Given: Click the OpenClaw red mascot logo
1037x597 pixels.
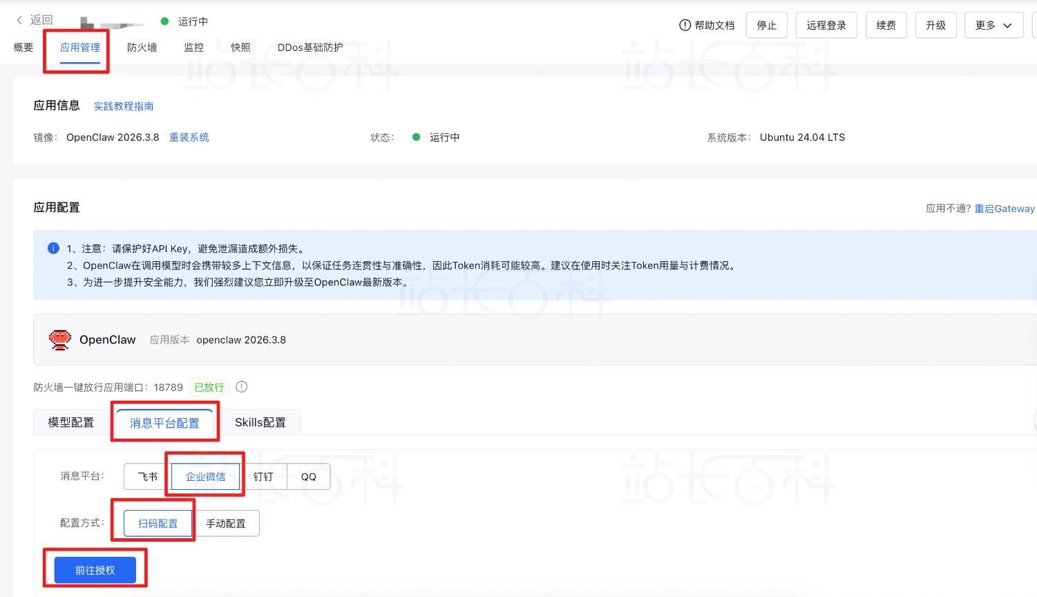Looking at the screenshot, I should click(x=60, y=339).
